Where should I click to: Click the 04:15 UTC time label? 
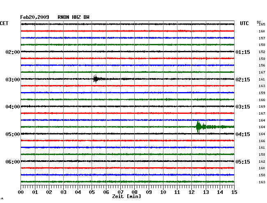click(243, 134)
